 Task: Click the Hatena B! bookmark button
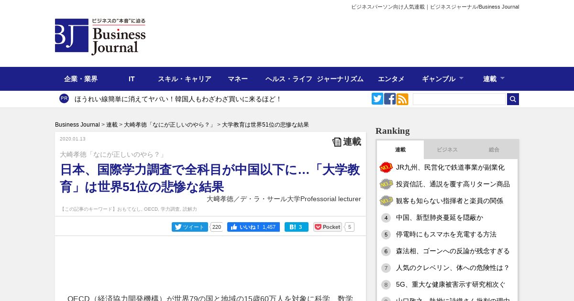(x=297, y=227)
